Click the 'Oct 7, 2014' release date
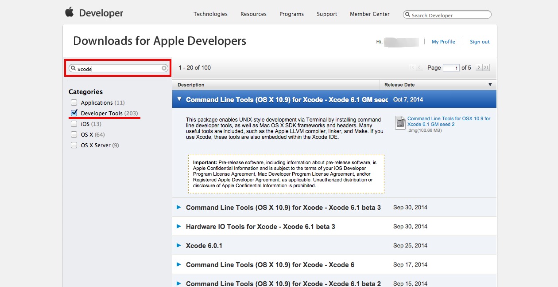This screenshot has width=558, height=287. tap(408, 99)
